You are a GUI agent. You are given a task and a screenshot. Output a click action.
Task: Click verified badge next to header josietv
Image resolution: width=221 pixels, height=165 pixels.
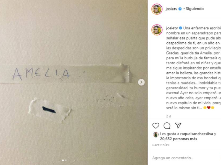click(x=180, y=9)
